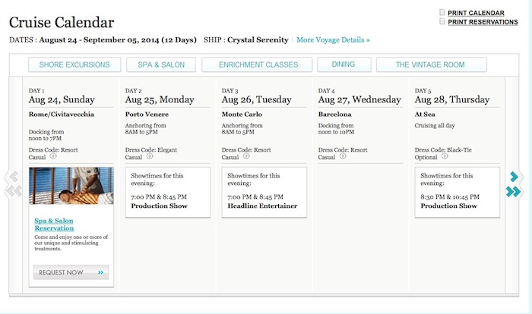532x314 pixels.
Task: Select the Enrichment Classes tab
Action: point(257,64)
